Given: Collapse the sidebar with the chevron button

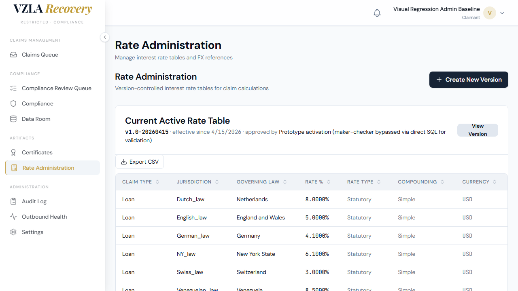Looking at the screenshot, I should (x=105, y=37).
